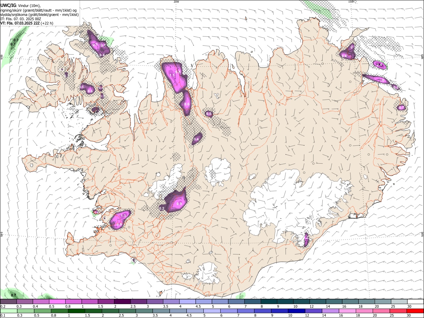The image size is (424, 318).
Task: Select upper legend pale grey swatch at 25
Action: (399, 302)
